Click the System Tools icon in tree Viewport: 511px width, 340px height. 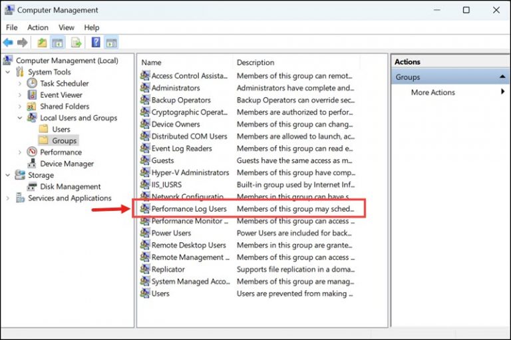coord(20,72)
